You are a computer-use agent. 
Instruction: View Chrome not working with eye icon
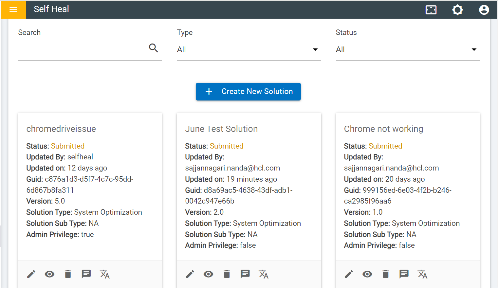coord(367,274)
